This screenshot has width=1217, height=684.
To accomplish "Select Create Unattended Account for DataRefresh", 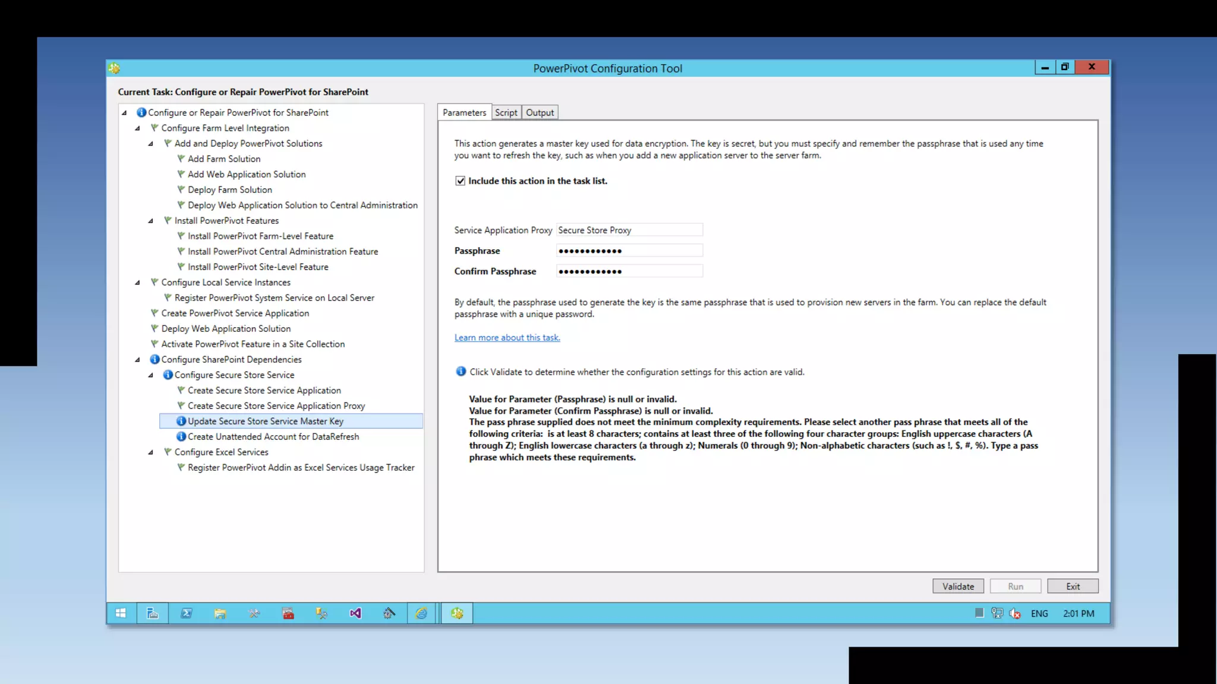I will 273,437.
